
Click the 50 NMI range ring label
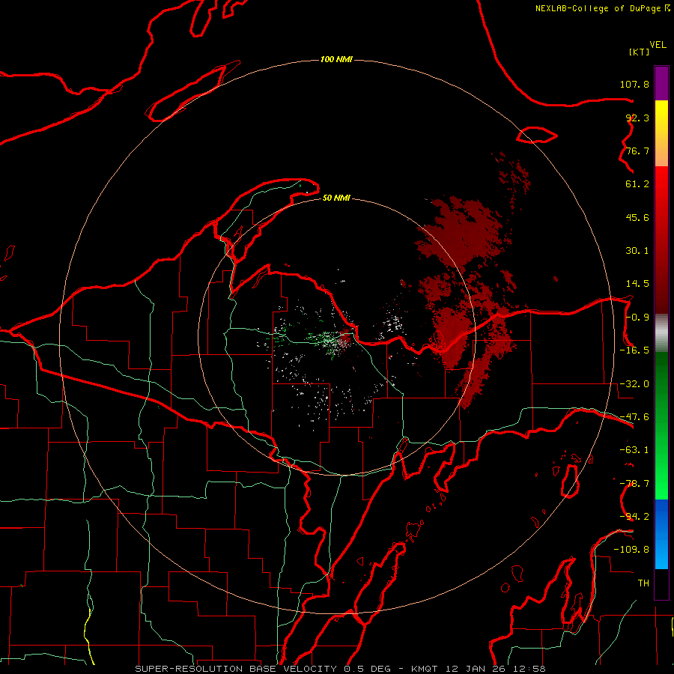pos(336,198)
